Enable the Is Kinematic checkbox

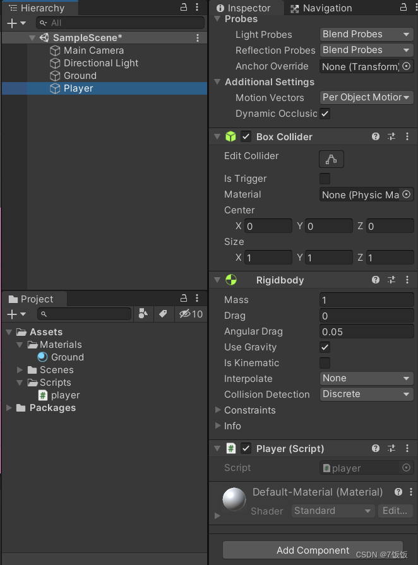[x=325, y=363]
